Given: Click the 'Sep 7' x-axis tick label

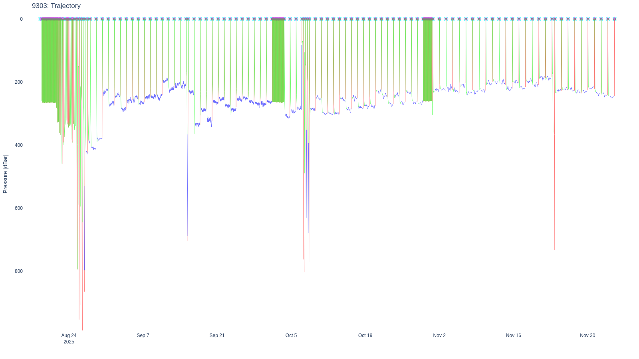Looking at the screenshot, I should [143, 335].
